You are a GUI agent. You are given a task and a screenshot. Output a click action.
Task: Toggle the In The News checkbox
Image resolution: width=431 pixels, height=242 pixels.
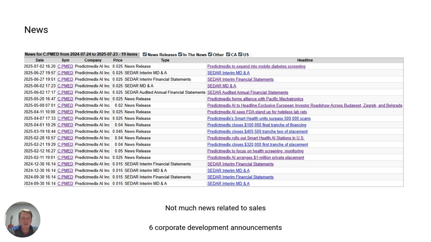180,54
